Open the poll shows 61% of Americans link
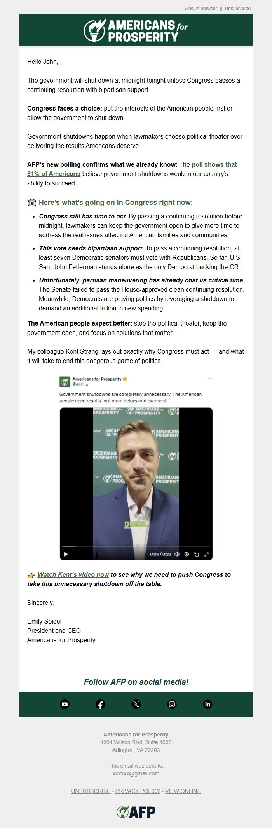 [132, 169]
